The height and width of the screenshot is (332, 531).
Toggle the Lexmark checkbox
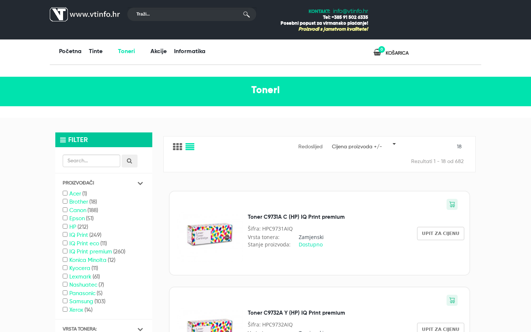coord(65,276)
